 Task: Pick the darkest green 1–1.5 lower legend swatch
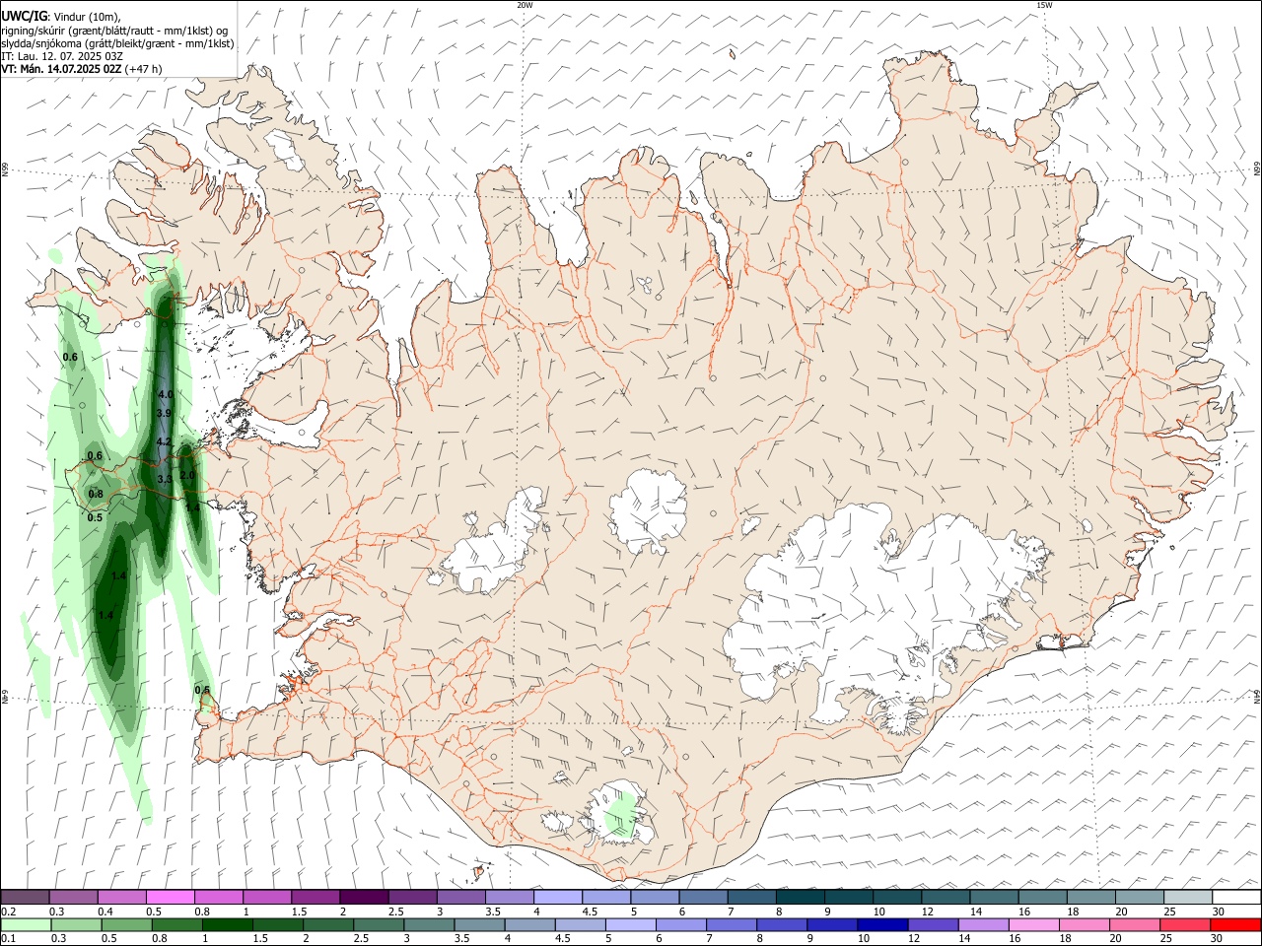pyautogui.click(x=227, y=924)
